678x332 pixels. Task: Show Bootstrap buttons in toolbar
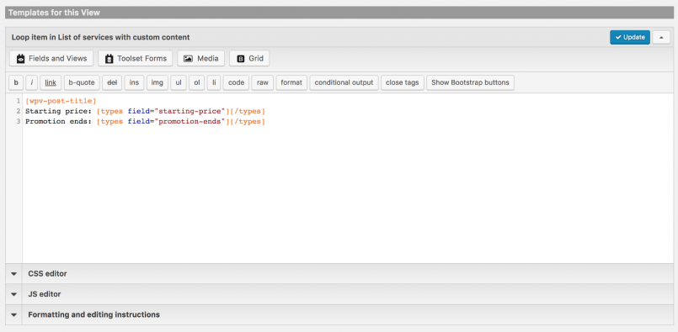470,82
